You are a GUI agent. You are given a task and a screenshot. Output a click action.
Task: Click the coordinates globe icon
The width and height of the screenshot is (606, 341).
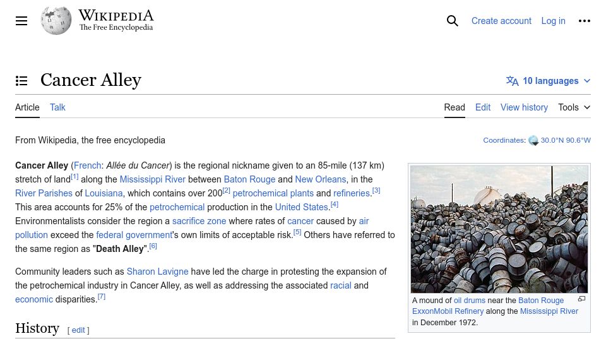coord(533,140)
